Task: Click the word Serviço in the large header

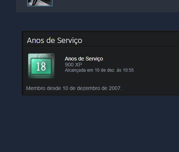Action: point(70,40)
